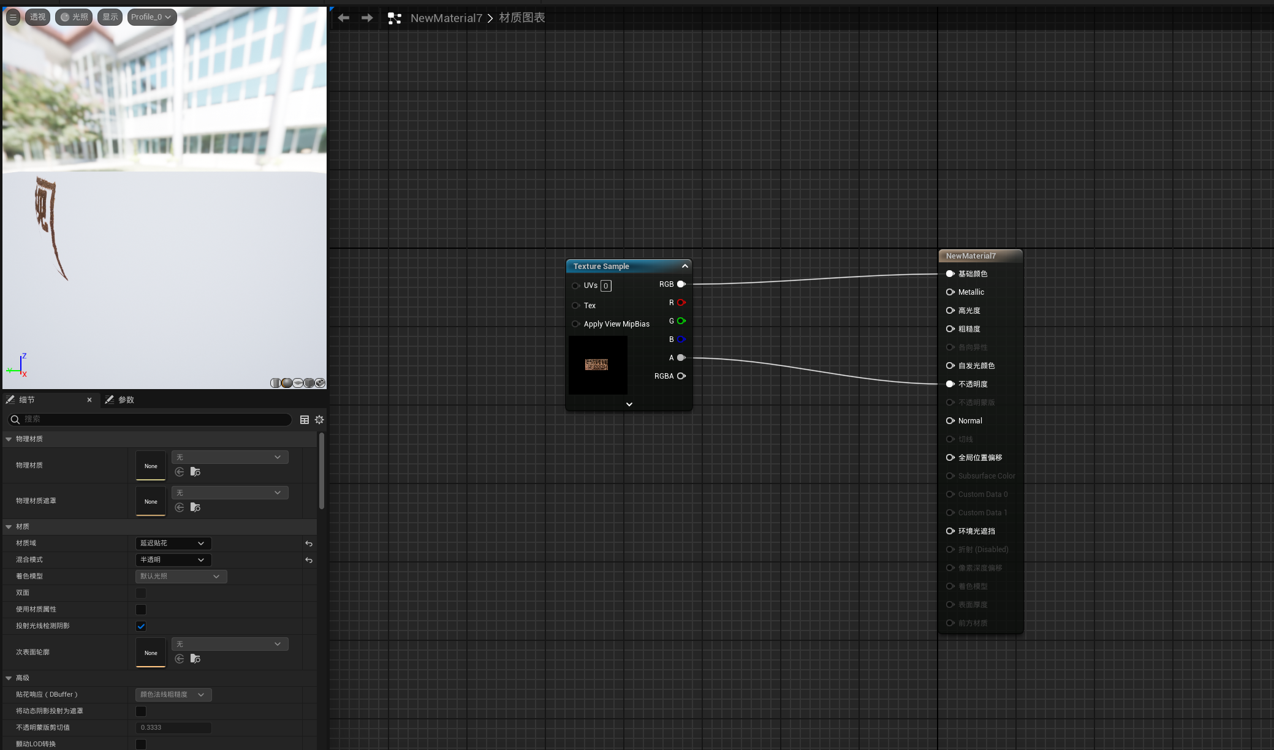1274x750 pixels.
Task: Open the Profile_0 dropdown
Action: [151, 17]
